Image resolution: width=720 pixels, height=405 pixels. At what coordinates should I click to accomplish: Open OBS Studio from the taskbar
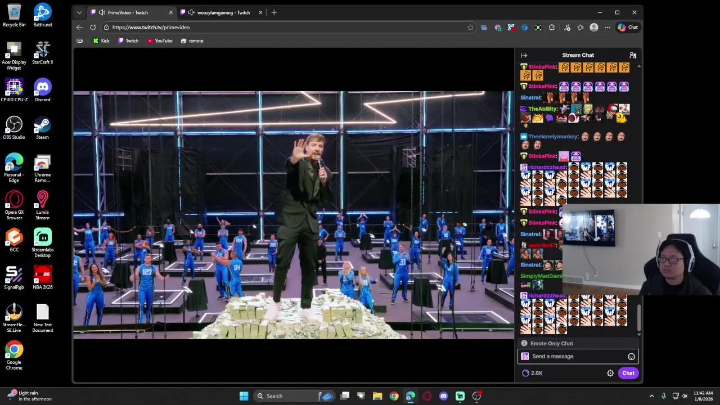coord(476,396)
